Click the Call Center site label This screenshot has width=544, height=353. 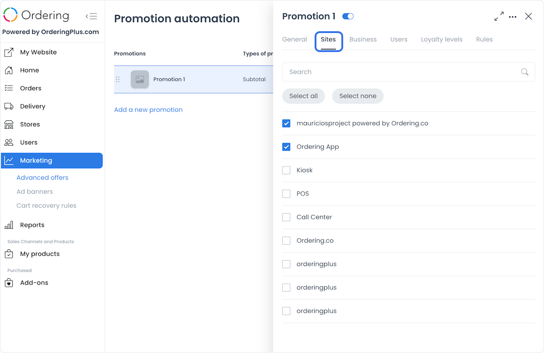click(314, 217)
